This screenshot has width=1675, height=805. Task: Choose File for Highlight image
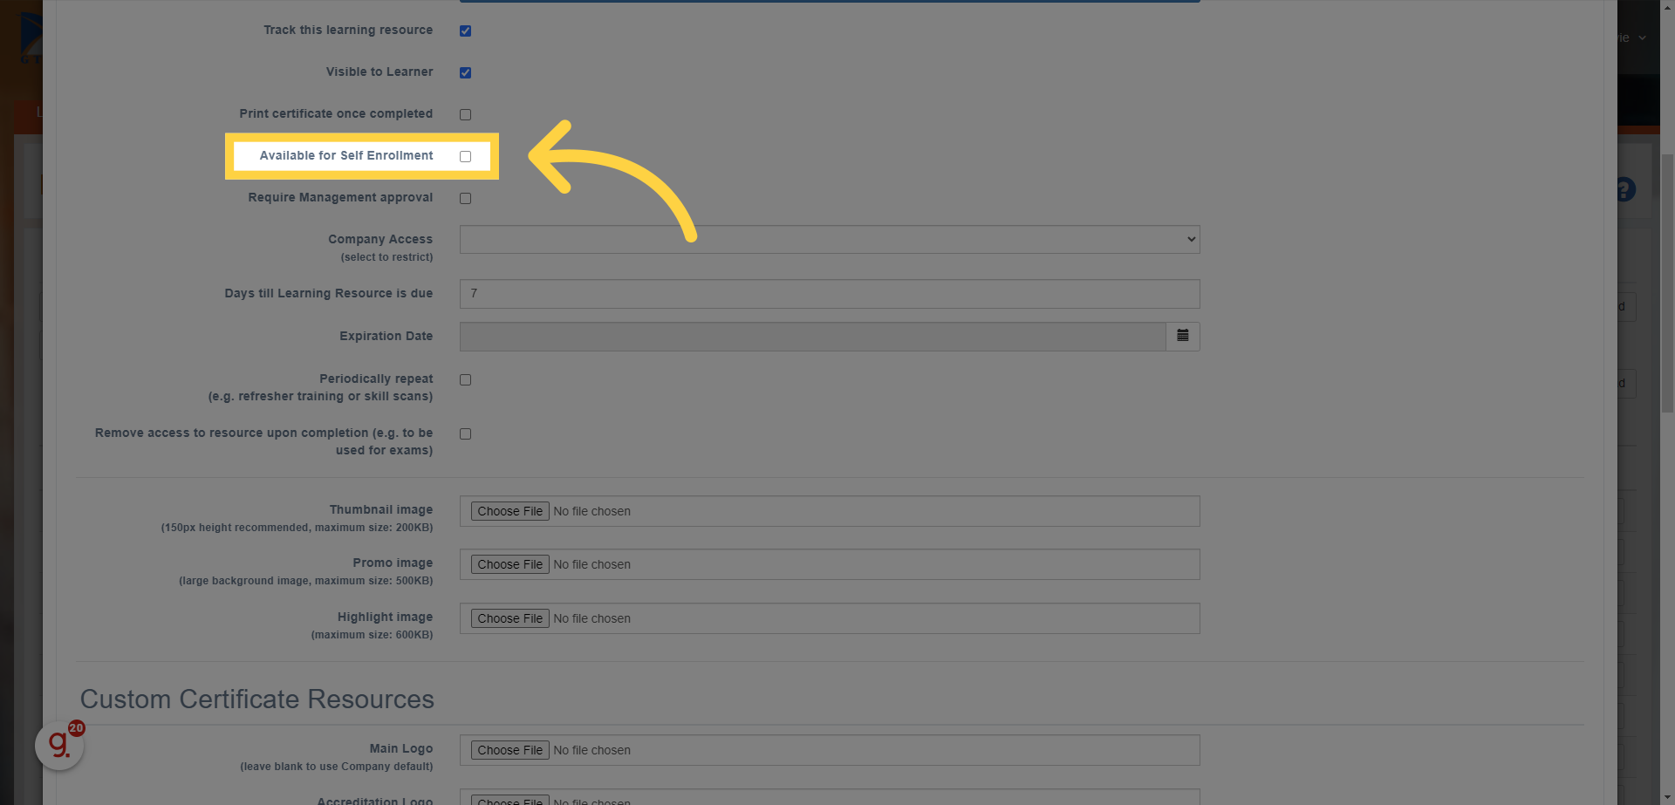coord(510,618)
